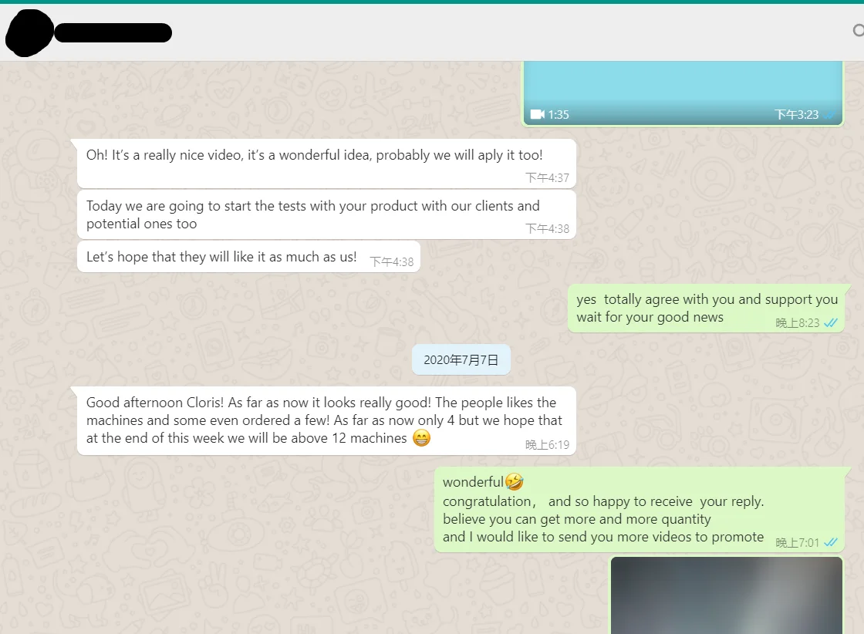This screenshot has height=634, width=864.
Task: Click the grinning emoji in the 12 machines message
Action: click(421, 438)
